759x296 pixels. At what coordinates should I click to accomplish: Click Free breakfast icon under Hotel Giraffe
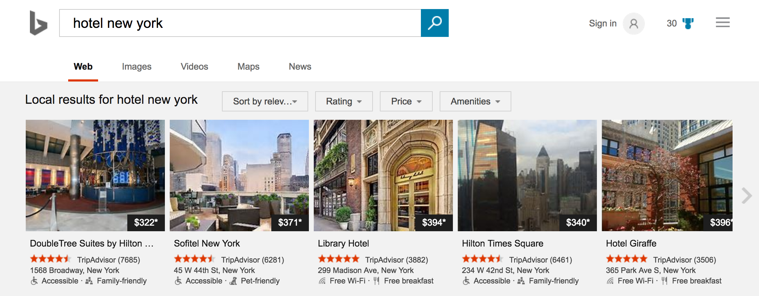pos(664,281)
